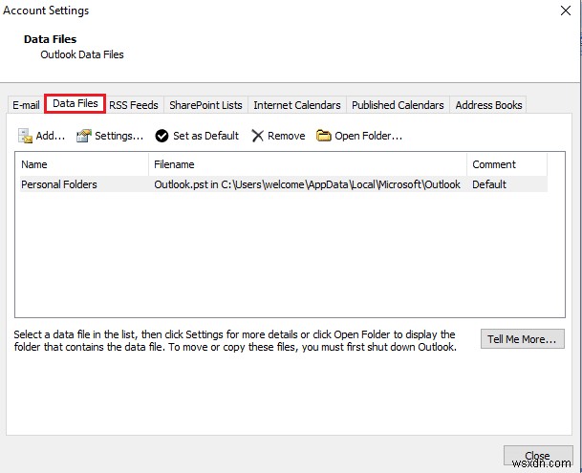This screenshot has height=473, width=582.
Task: Close the Account Settings dialog with the X
Action: [566, 11]
